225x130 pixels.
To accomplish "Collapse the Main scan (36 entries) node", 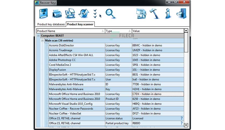I will tap(42, 41).
